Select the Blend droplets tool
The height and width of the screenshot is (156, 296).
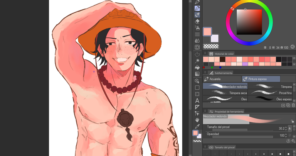[x=197, y=40]
